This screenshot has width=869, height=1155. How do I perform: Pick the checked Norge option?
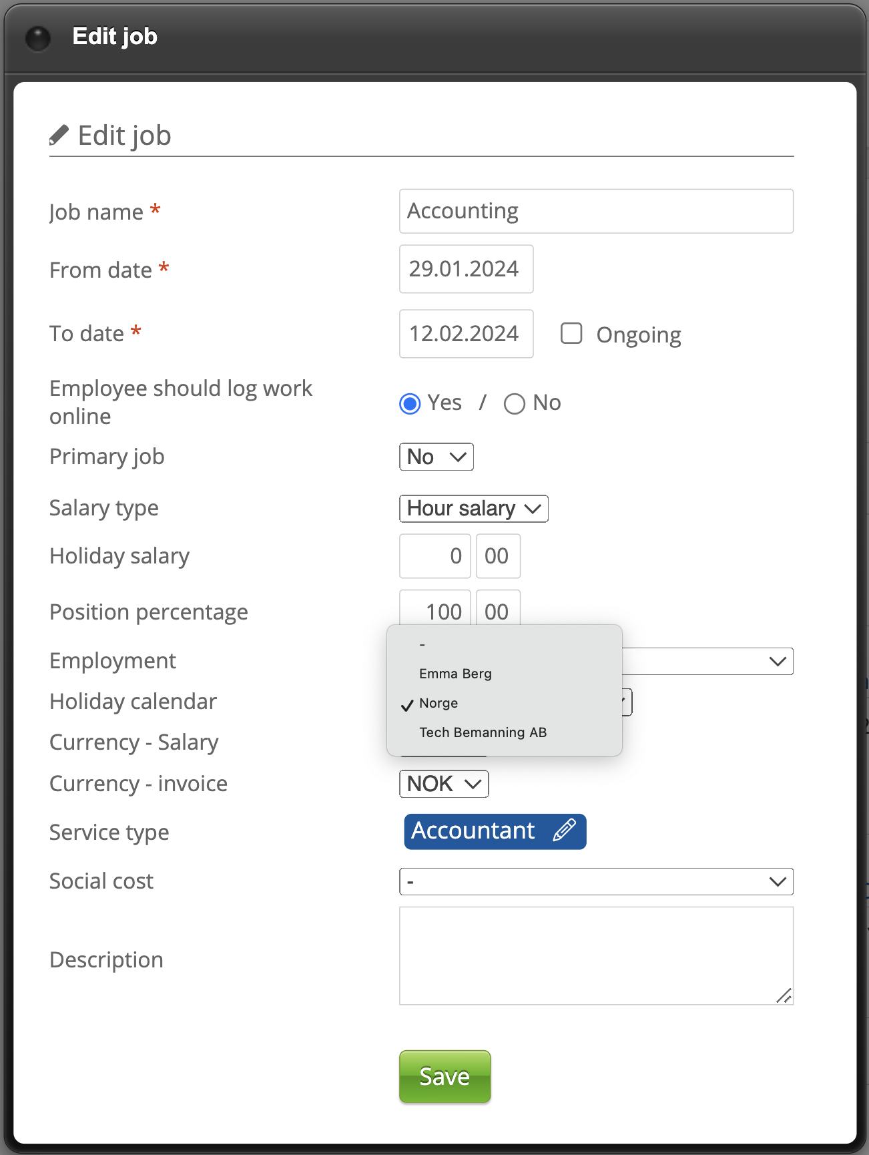(439, 703)
